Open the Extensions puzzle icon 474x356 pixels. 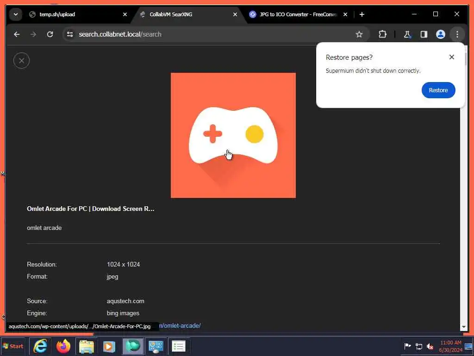click(382, 34)
